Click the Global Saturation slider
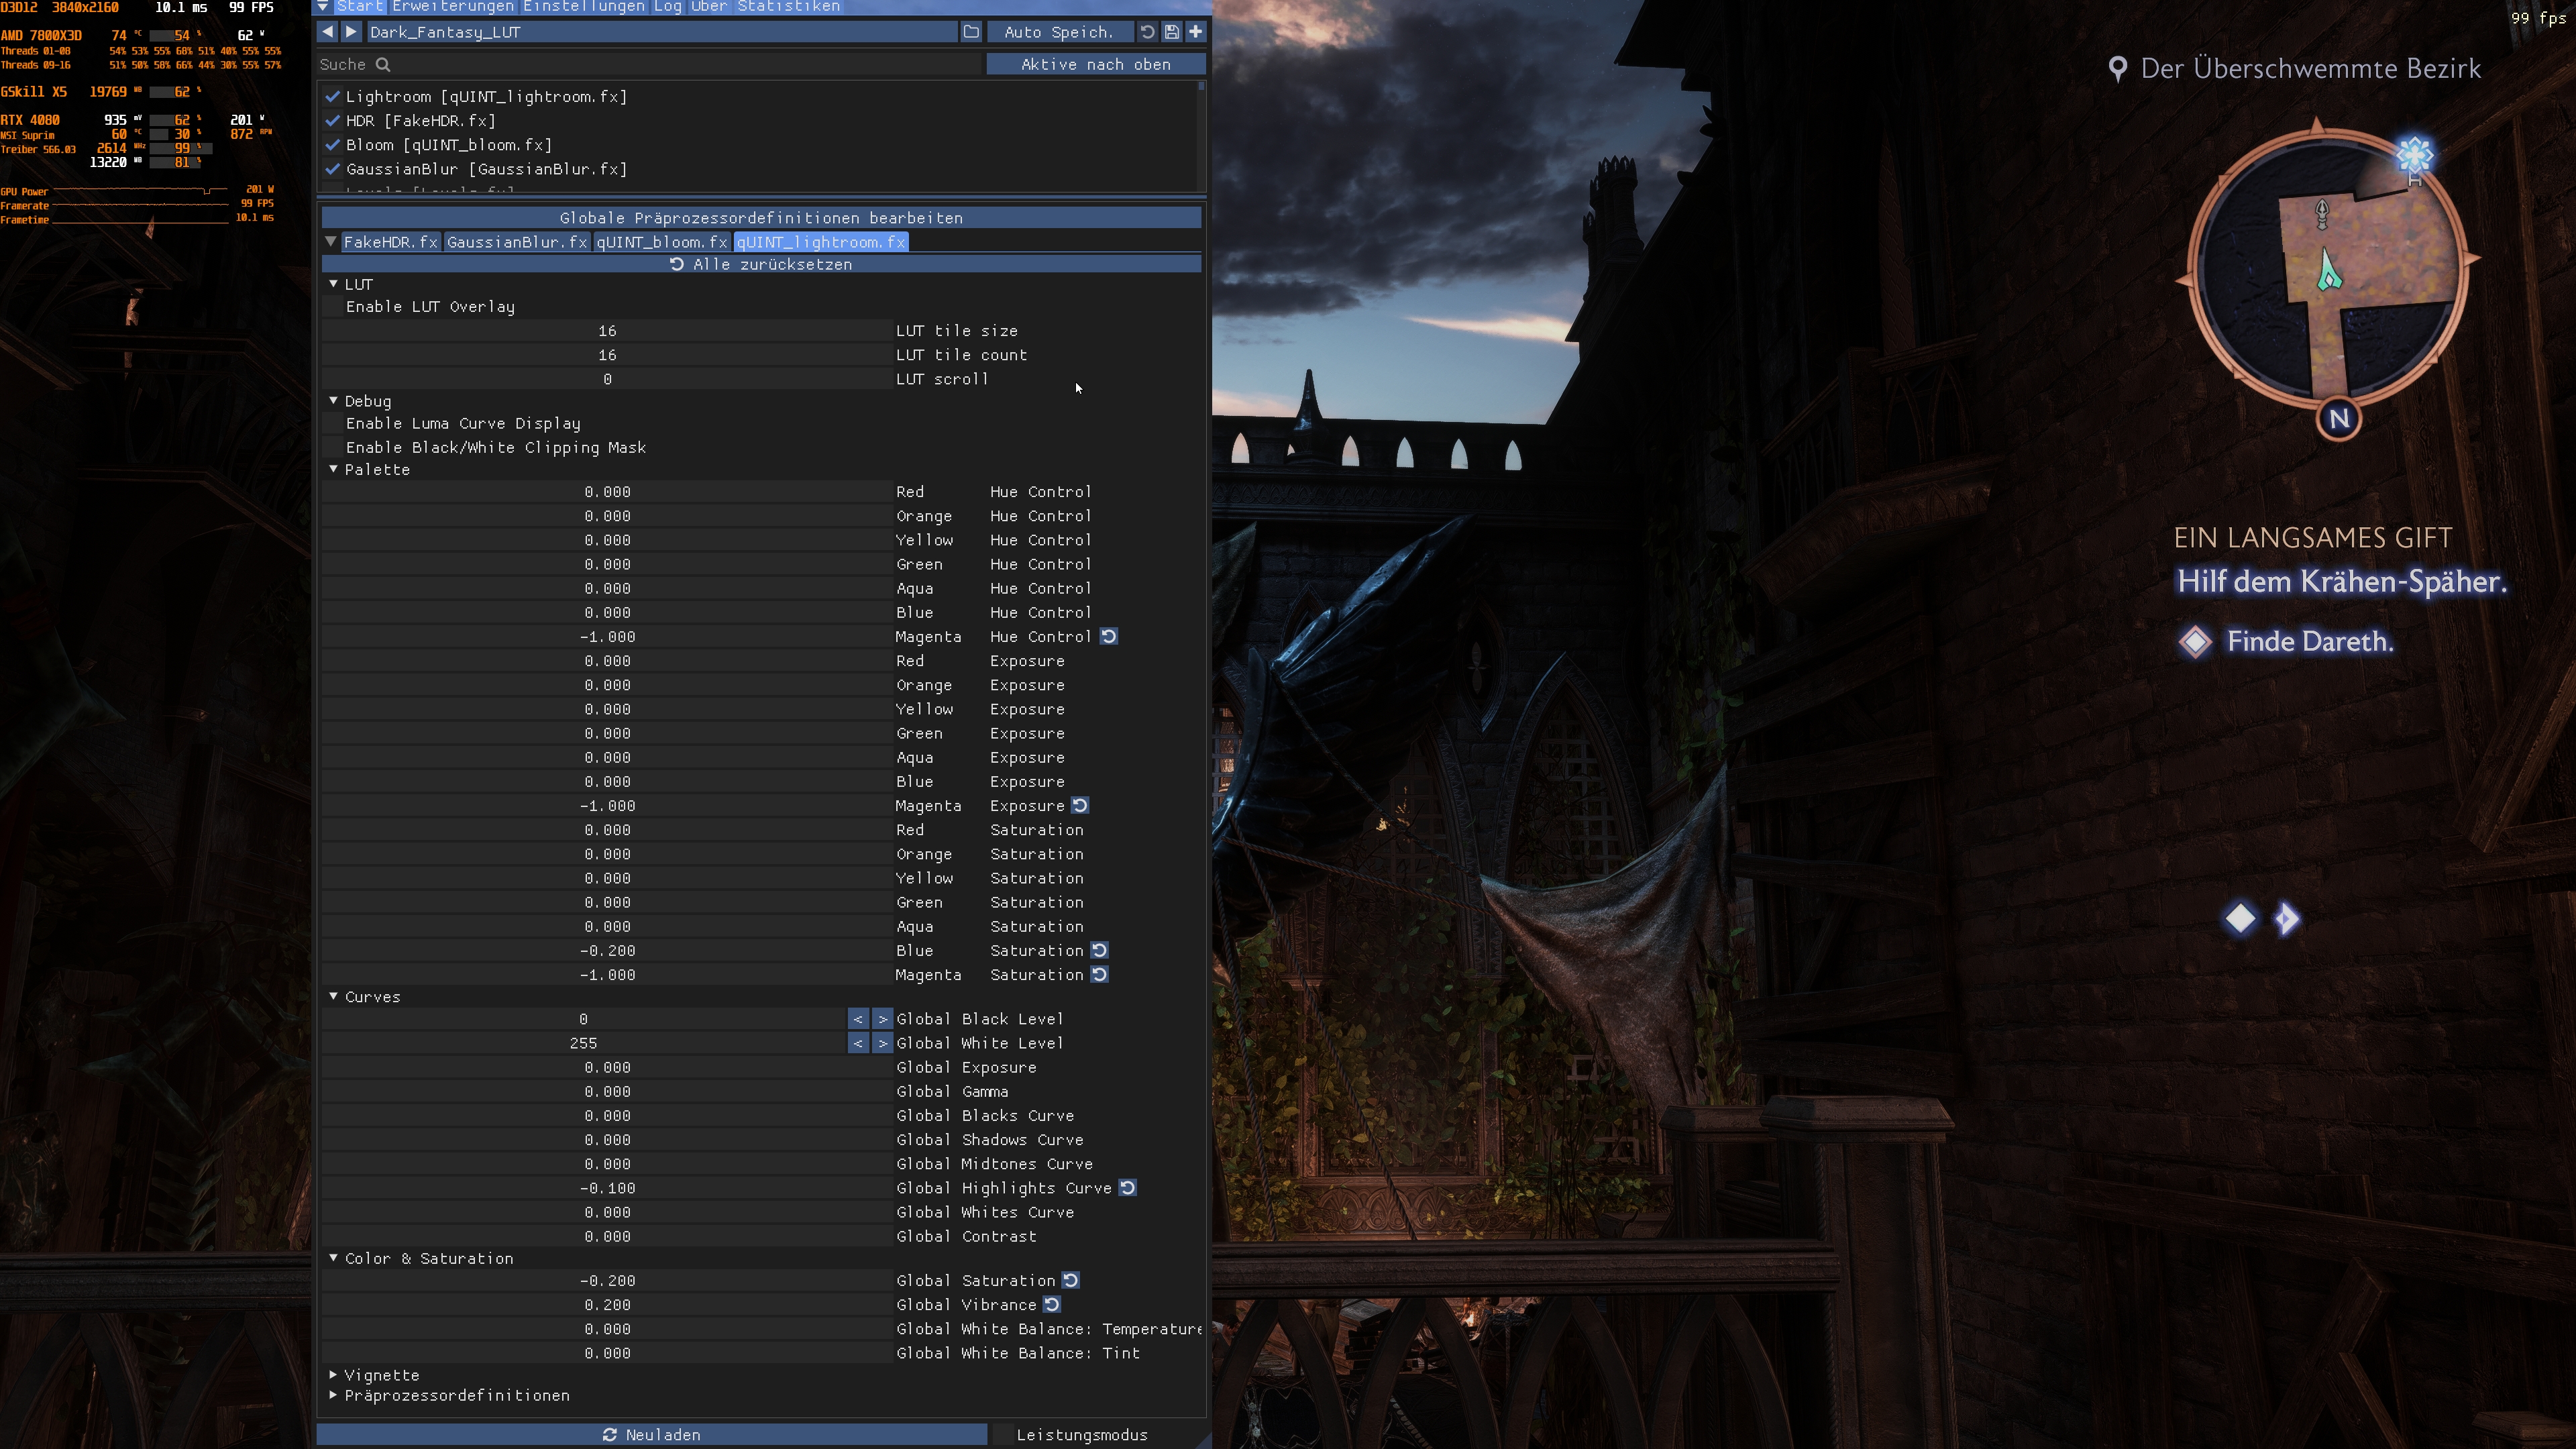The image size is (2576, 1449). pos(607,1280)
